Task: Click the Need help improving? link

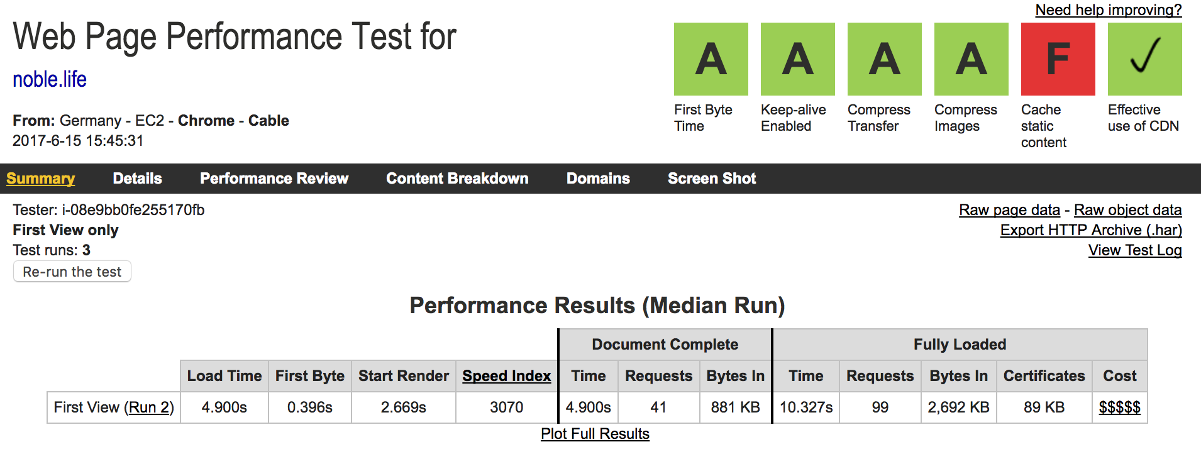Action: pyautogui.click(x=1109, y=10)
